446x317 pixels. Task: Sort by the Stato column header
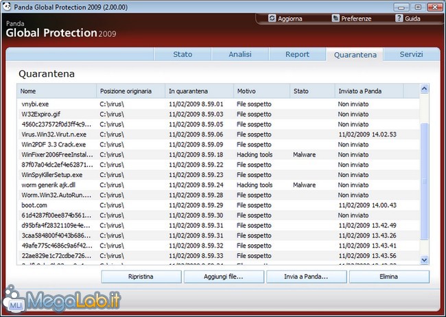point(312,91)
